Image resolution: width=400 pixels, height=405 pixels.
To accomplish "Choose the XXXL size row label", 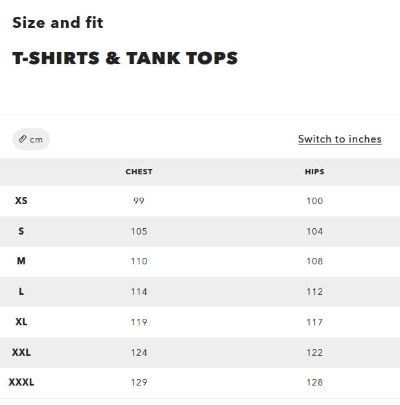I will (x=21, y=382).
